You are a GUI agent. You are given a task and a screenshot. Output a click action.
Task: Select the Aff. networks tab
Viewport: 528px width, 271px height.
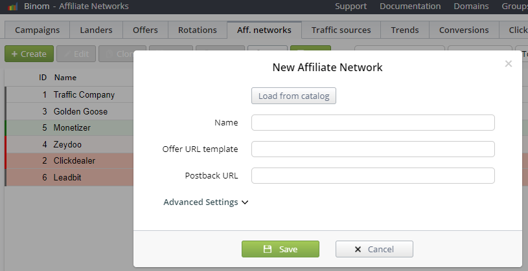(264, 30)
